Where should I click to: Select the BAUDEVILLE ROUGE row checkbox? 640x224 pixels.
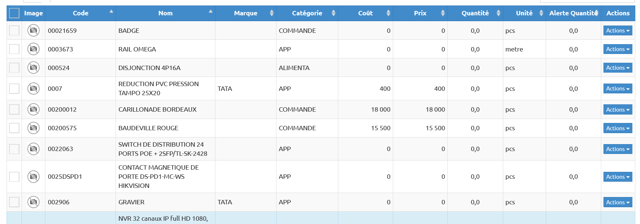click(x=14, y=128)
